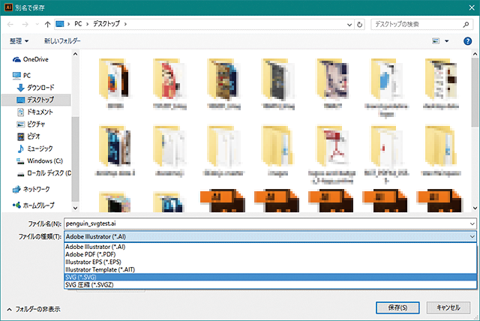Create a new folder with 新しいフォルダー
This screenshot has width=480, height=321.
(x=62, y=40)
